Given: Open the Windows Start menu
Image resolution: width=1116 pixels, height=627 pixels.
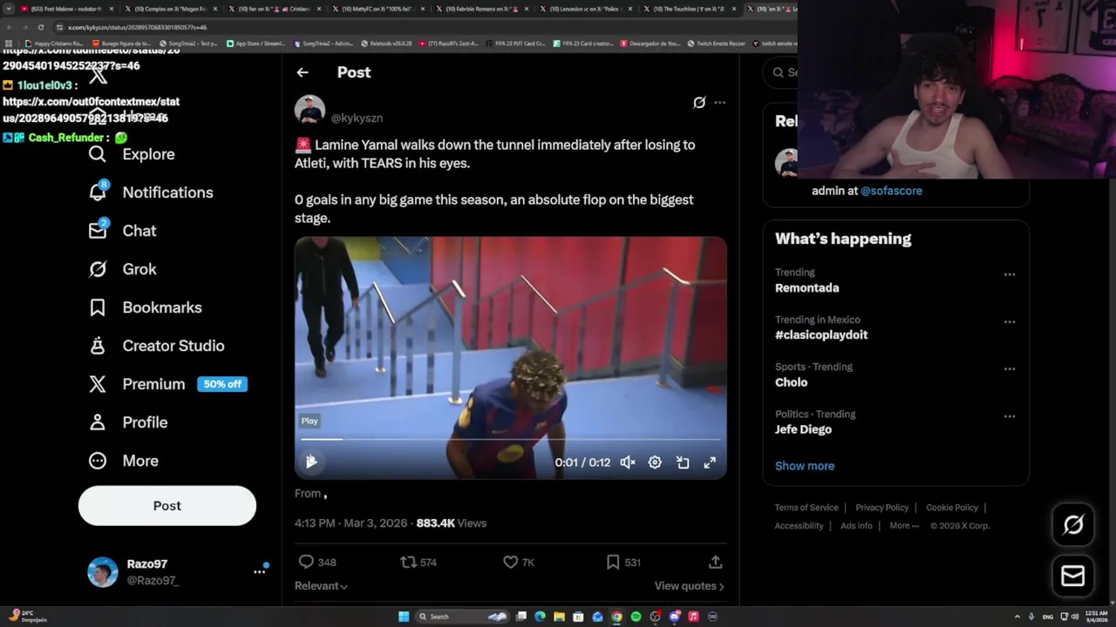Looking at the screenshot, I should pyautogui.click(x=404, y=617).
